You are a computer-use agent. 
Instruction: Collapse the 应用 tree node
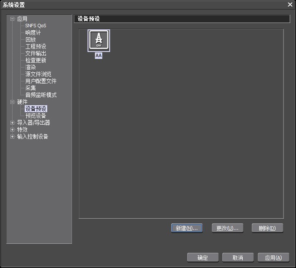point(13,19)
